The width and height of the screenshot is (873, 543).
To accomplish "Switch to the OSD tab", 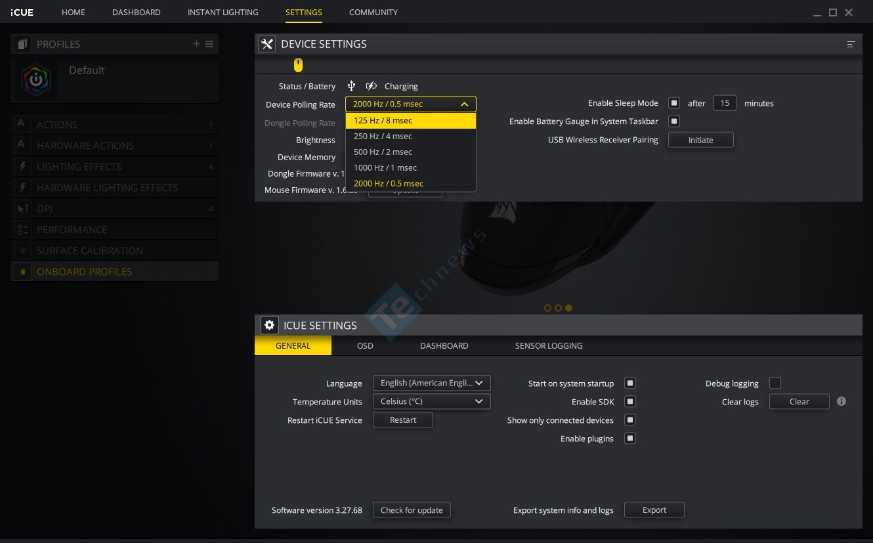I will (x=365, y=345).
